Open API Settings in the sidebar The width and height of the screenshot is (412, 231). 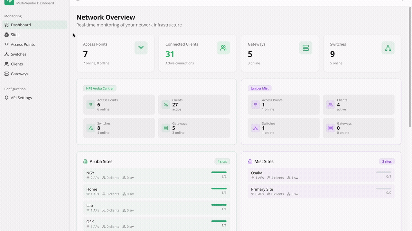coord(35,98)
